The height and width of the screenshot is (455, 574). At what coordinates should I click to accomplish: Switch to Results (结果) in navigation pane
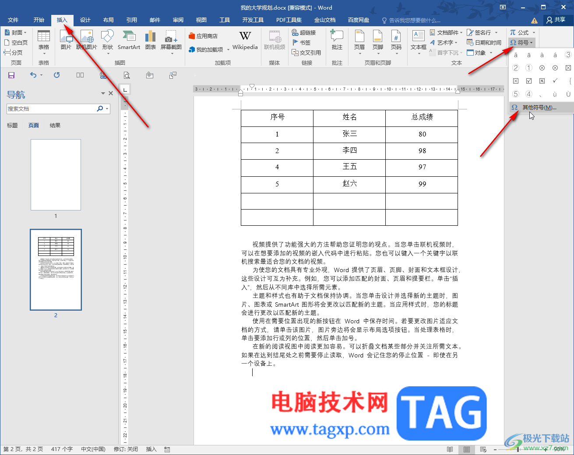pyautogui.click(x=55, y=126)
